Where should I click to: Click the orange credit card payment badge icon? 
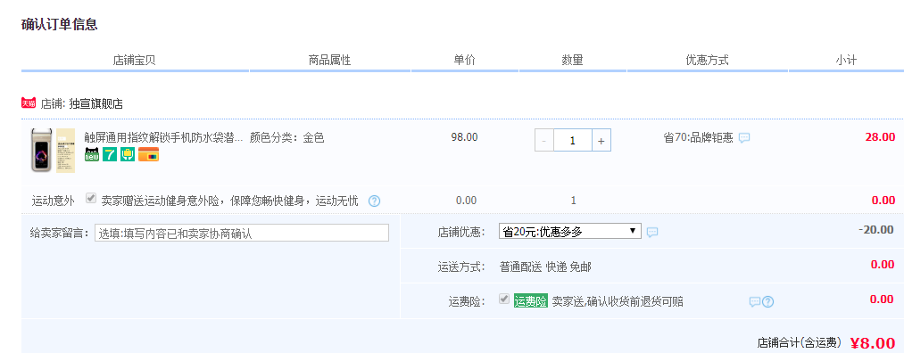(148, 154)
